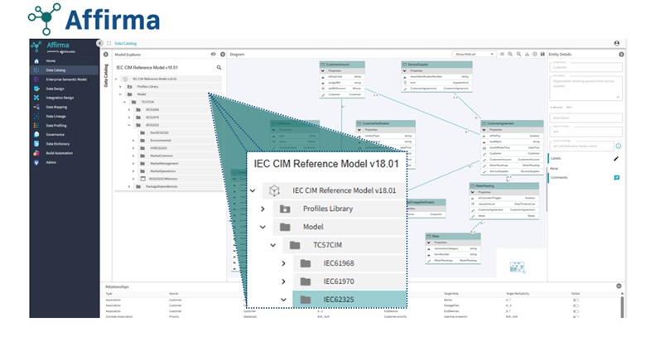Collapse the Entity Details panel

pyautogui.click(x=621, y=55)
